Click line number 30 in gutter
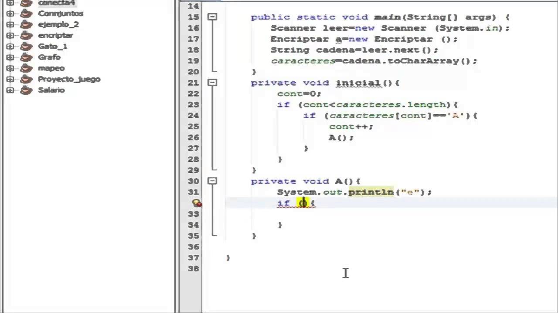The image size is (558, 313). point(194,181)
